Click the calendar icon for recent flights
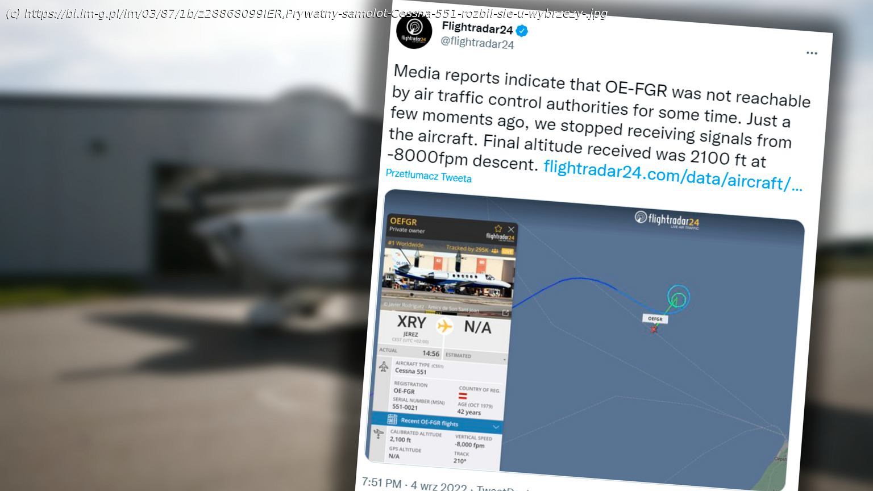The height and width of the screenshot is (491, 873). coord(392,419)
